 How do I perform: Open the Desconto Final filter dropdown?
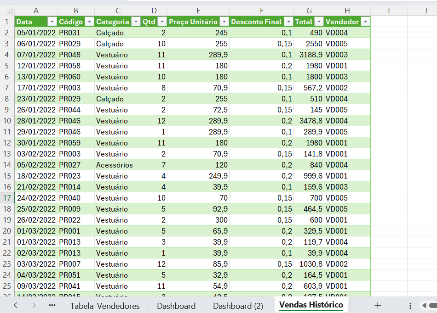tap(288, 22)
